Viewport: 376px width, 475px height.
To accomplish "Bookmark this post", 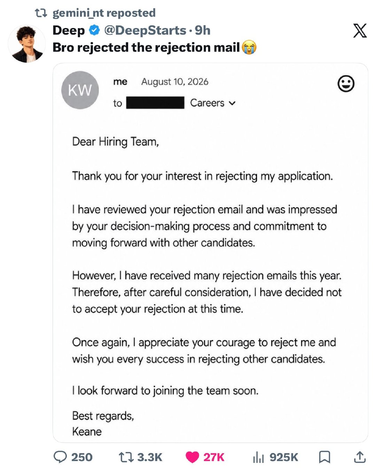I will coord(324,457).
